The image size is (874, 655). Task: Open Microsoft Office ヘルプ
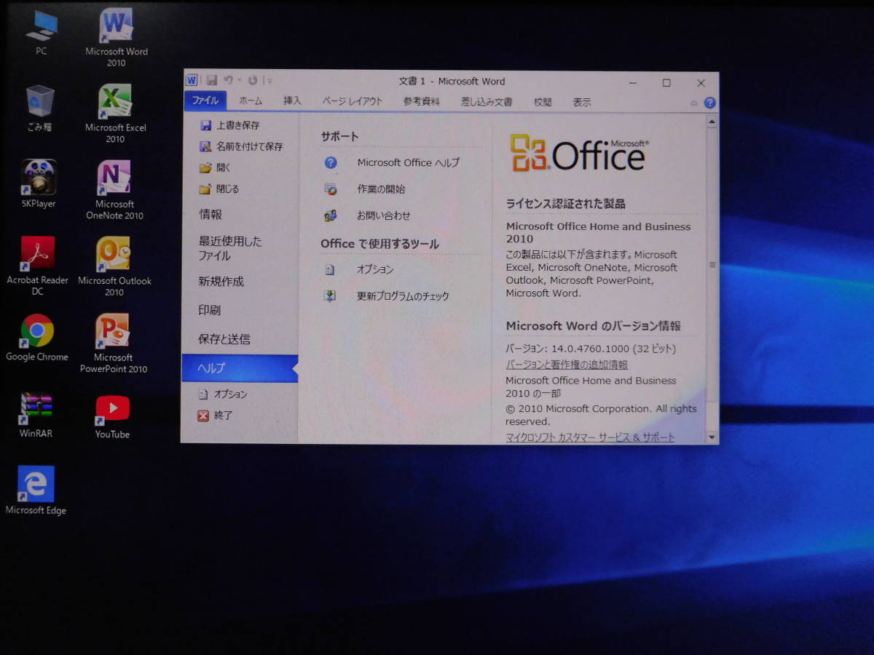tap(393, 163)
